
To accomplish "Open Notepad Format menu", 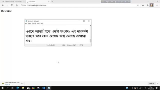I will pos(34,24).
